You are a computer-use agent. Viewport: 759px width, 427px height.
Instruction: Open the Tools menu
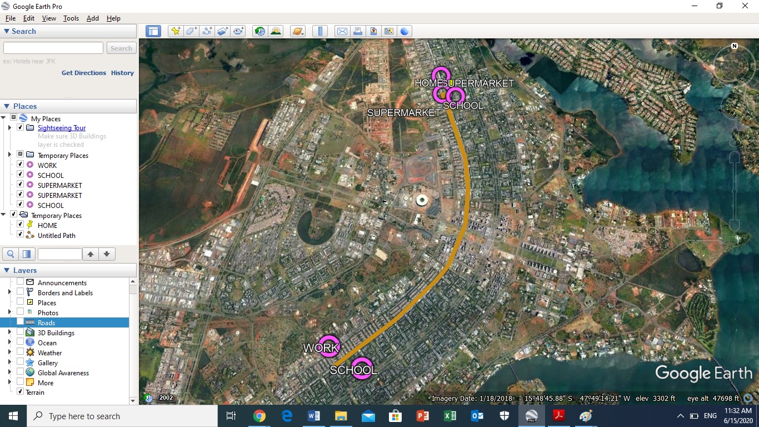coord(71,18)
